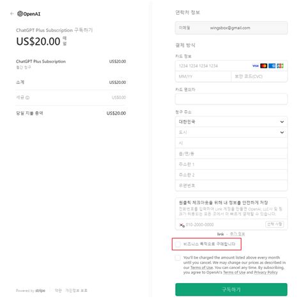Screen dimensions: 303x299
Task: Expand the 도시 province dropdown
Action: coord(231,133)
